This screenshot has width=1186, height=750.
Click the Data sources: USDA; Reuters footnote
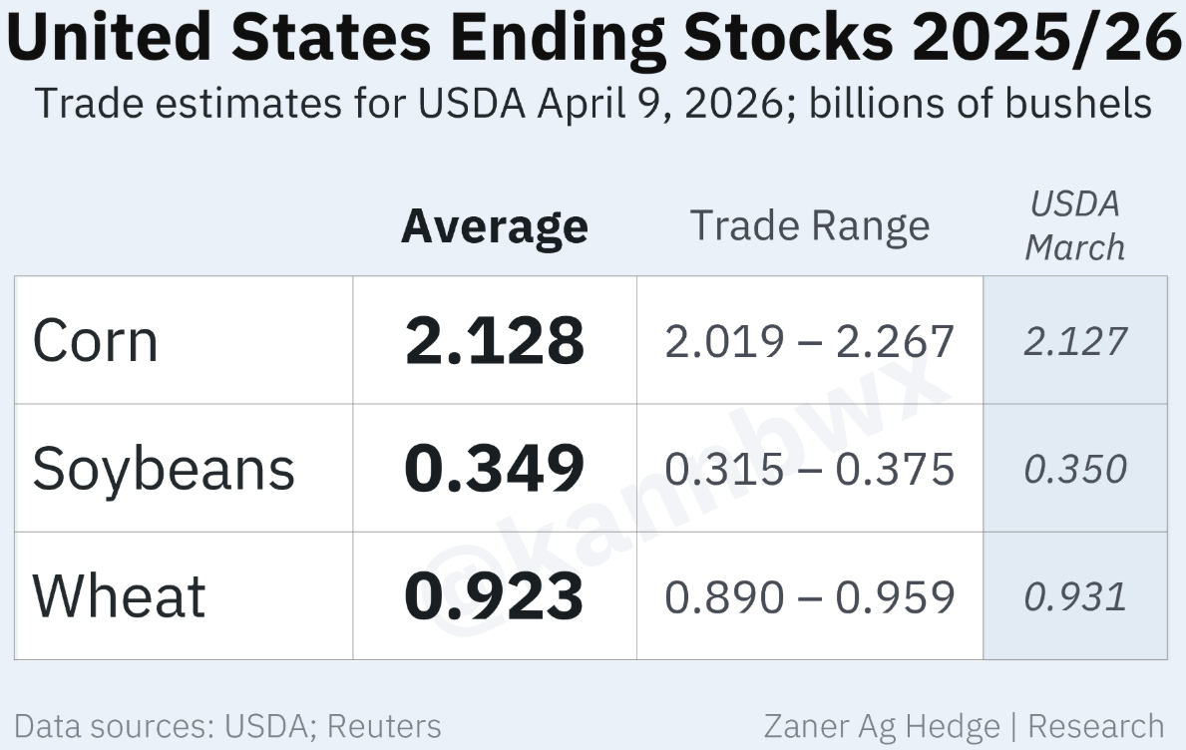click(x=227, y=725)
